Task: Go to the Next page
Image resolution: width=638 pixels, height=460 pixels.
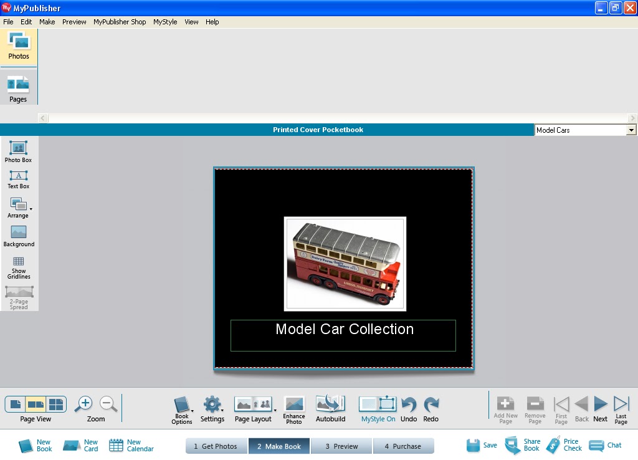Action: (x=601, y=410)
